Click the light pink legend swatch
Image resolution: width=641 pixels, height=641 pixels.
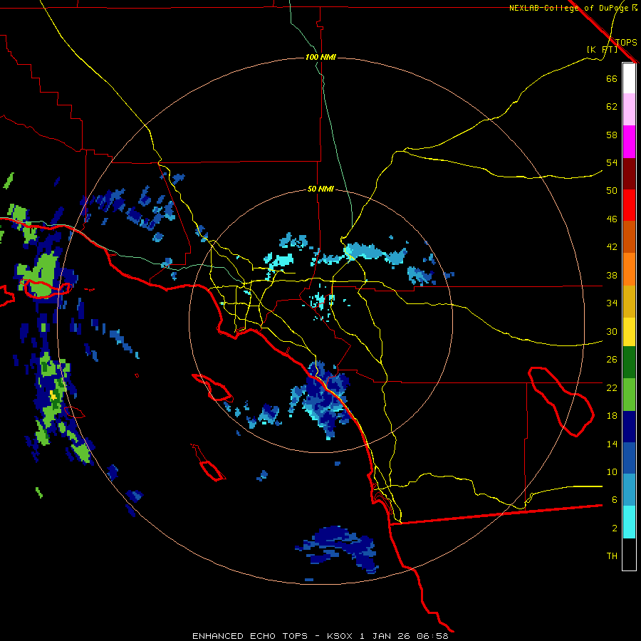629,110
